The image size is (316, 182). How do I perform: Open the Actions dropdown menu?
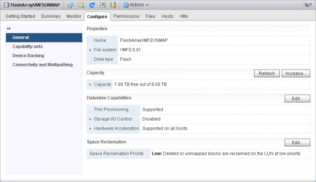(135, 5)
